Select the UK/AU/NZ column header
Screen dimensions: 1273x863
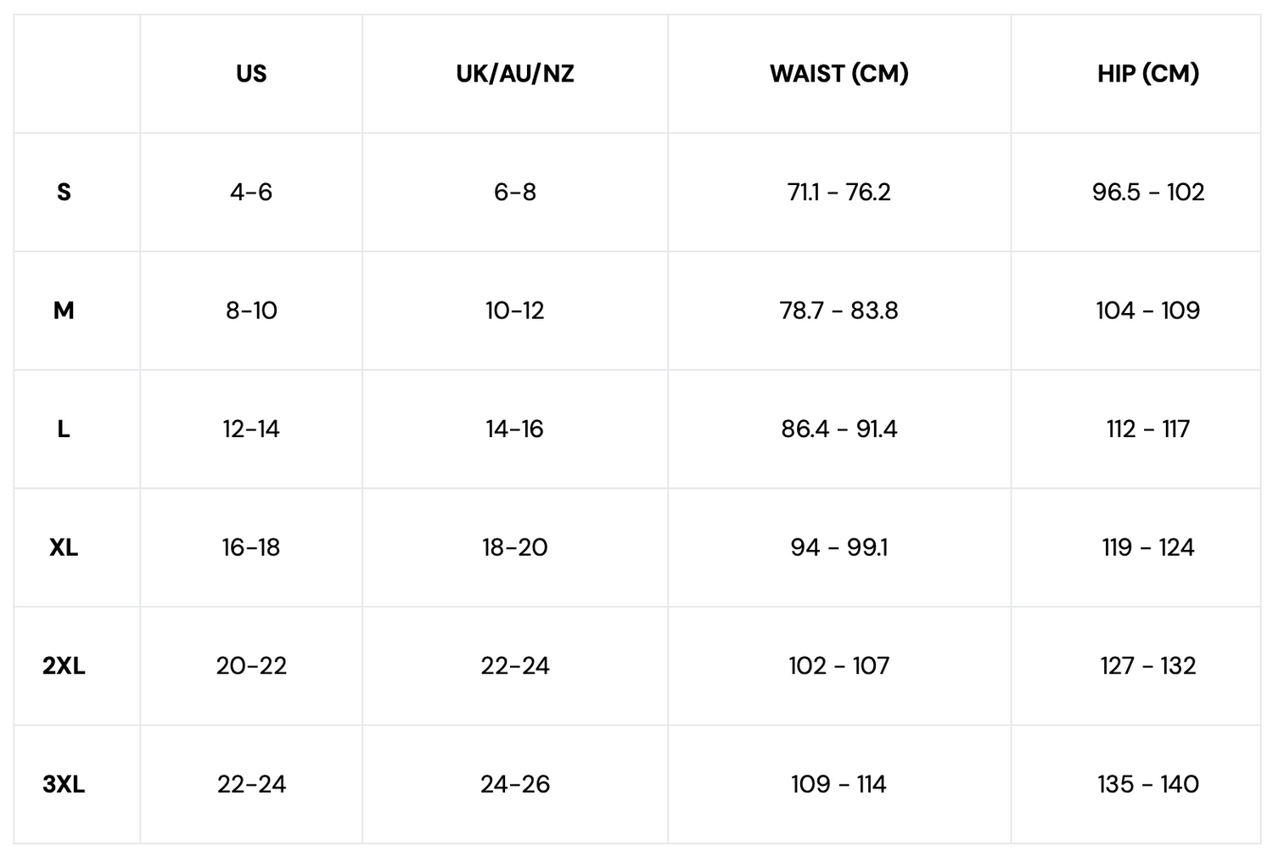(x=514, y=74)
